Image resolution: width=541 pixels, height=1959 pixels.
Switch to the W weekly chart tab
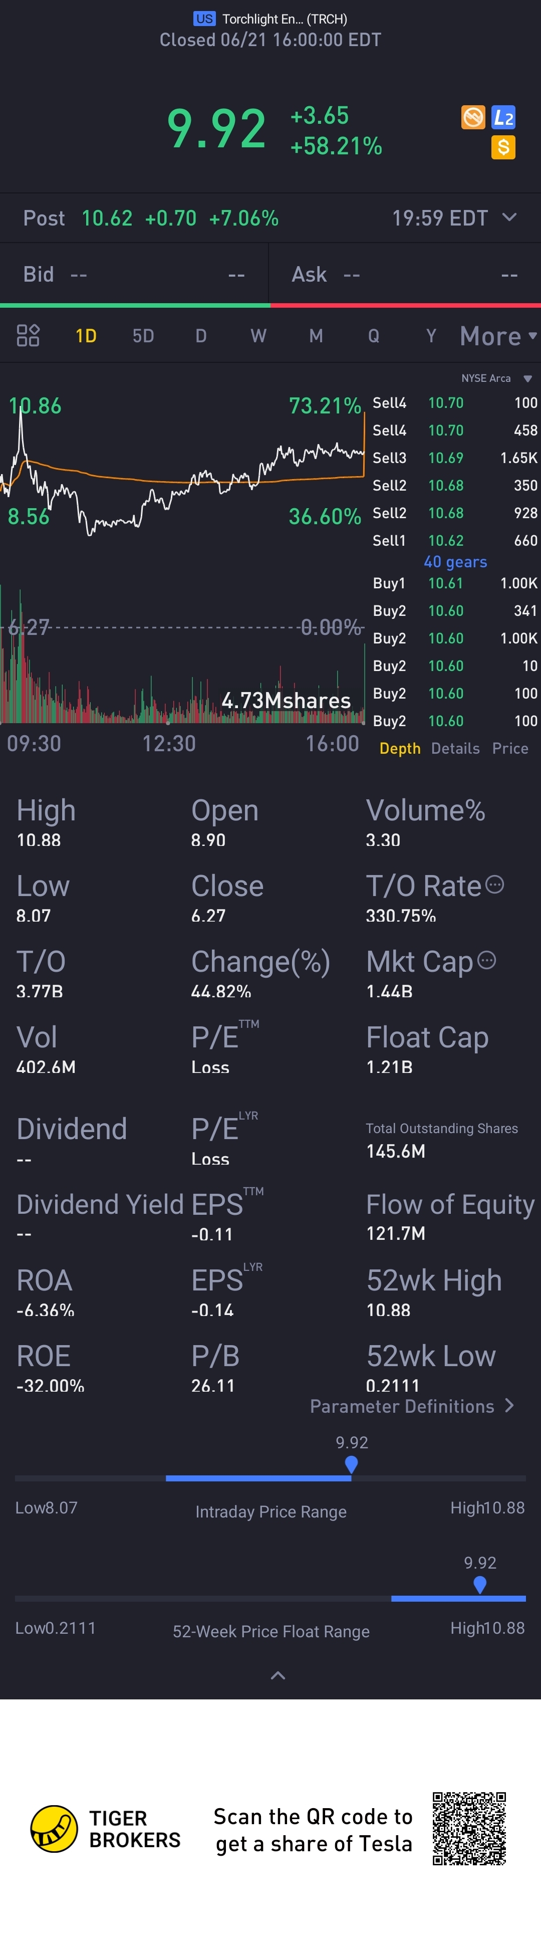point(258,336)
